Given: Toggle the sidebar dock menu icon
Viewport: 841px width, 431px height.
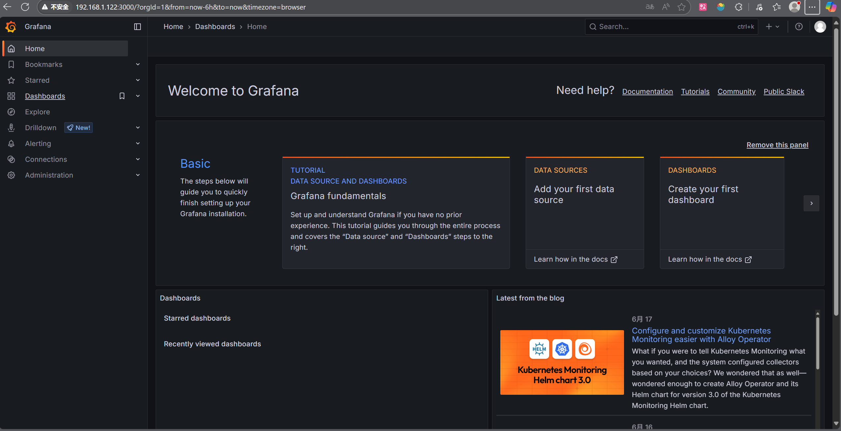Looking at the screenshot, I should click(138, 27).
